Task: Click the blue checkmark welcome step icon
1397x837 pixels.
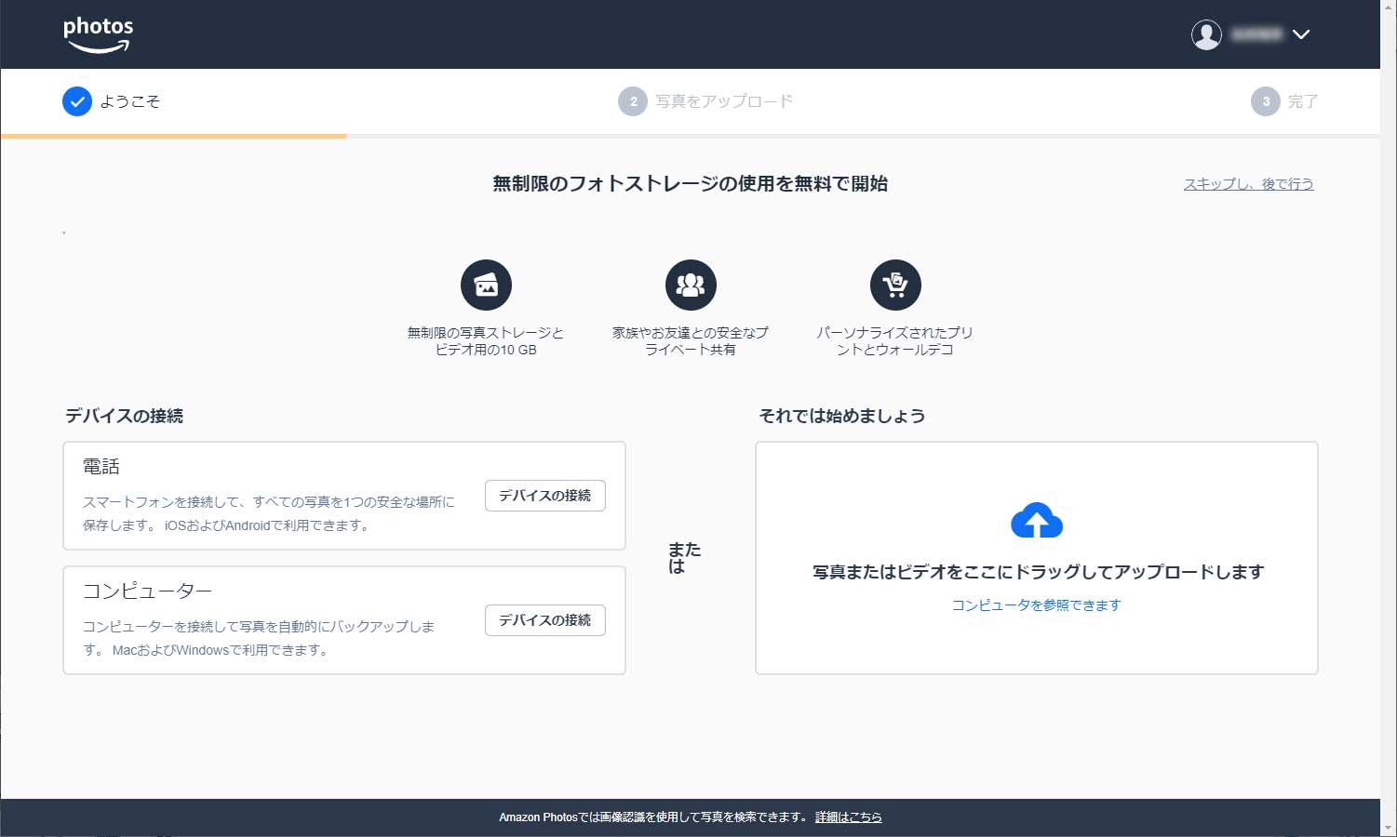Action: [x=77, y=101]
